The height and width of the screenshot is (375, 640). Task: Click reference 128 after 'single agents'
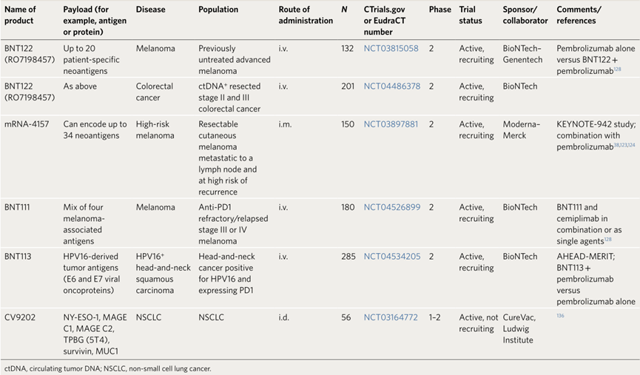(607, 240)
